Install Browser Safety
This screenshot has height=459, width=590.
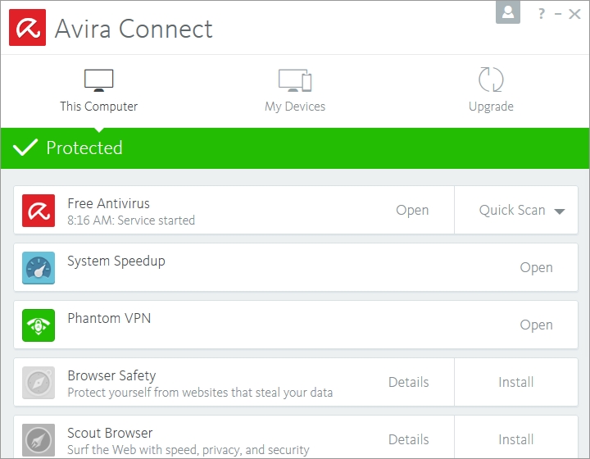(515, 382)
